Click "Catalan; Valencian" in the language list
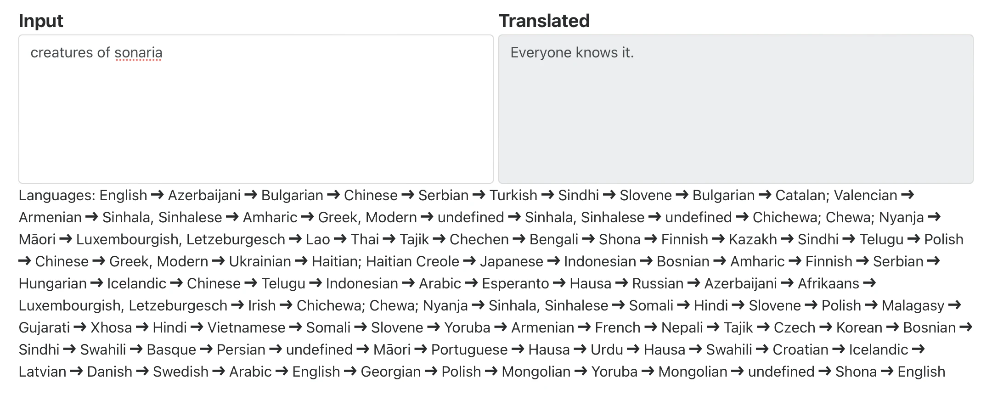 [836, 196]
